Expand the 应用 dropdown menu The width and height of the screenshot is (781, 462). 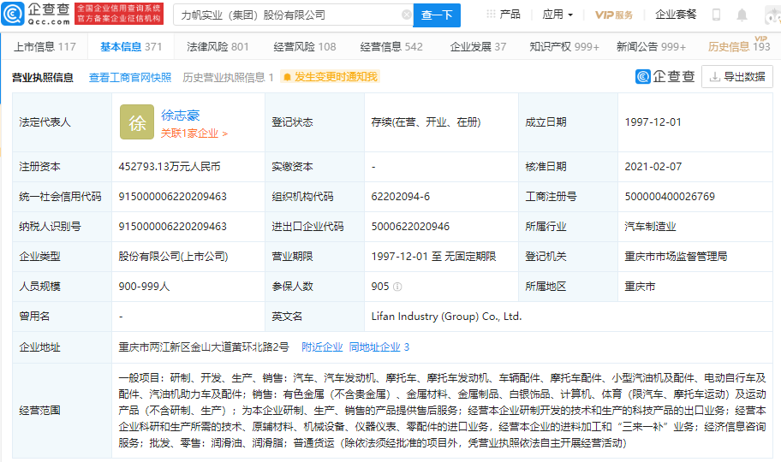[x=558, y=15]
